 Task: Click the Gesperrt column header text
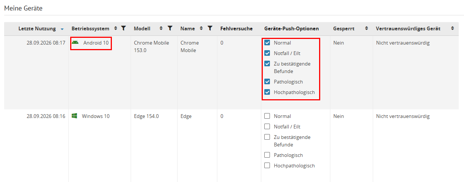343,28
